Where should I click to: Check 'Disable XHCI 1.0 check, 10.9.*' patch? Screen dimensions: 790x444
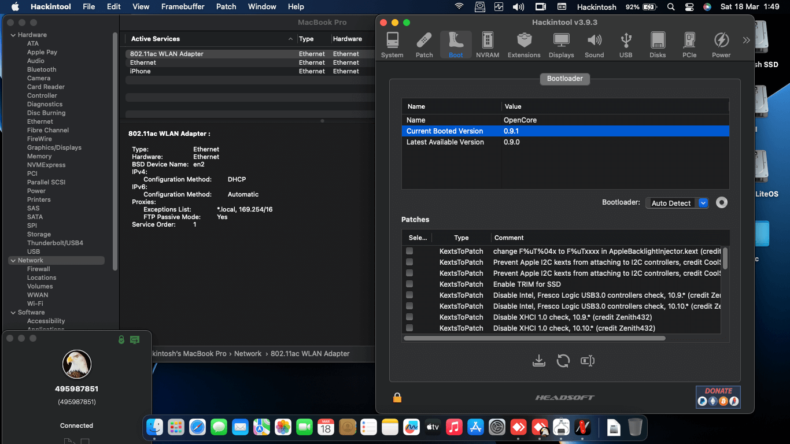[x=409, y=317]
